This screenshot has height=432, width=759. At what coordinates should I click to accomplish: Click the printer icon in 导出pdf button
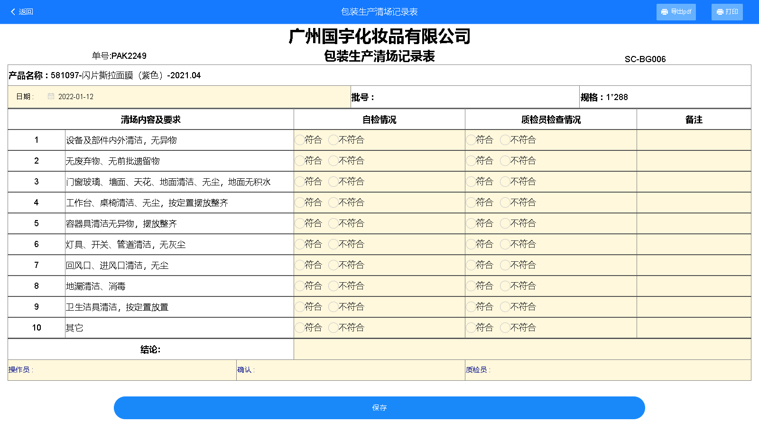click(665, 12)
